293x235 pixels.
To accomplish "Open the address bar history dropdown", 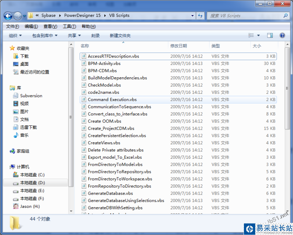I will point(193,15).
